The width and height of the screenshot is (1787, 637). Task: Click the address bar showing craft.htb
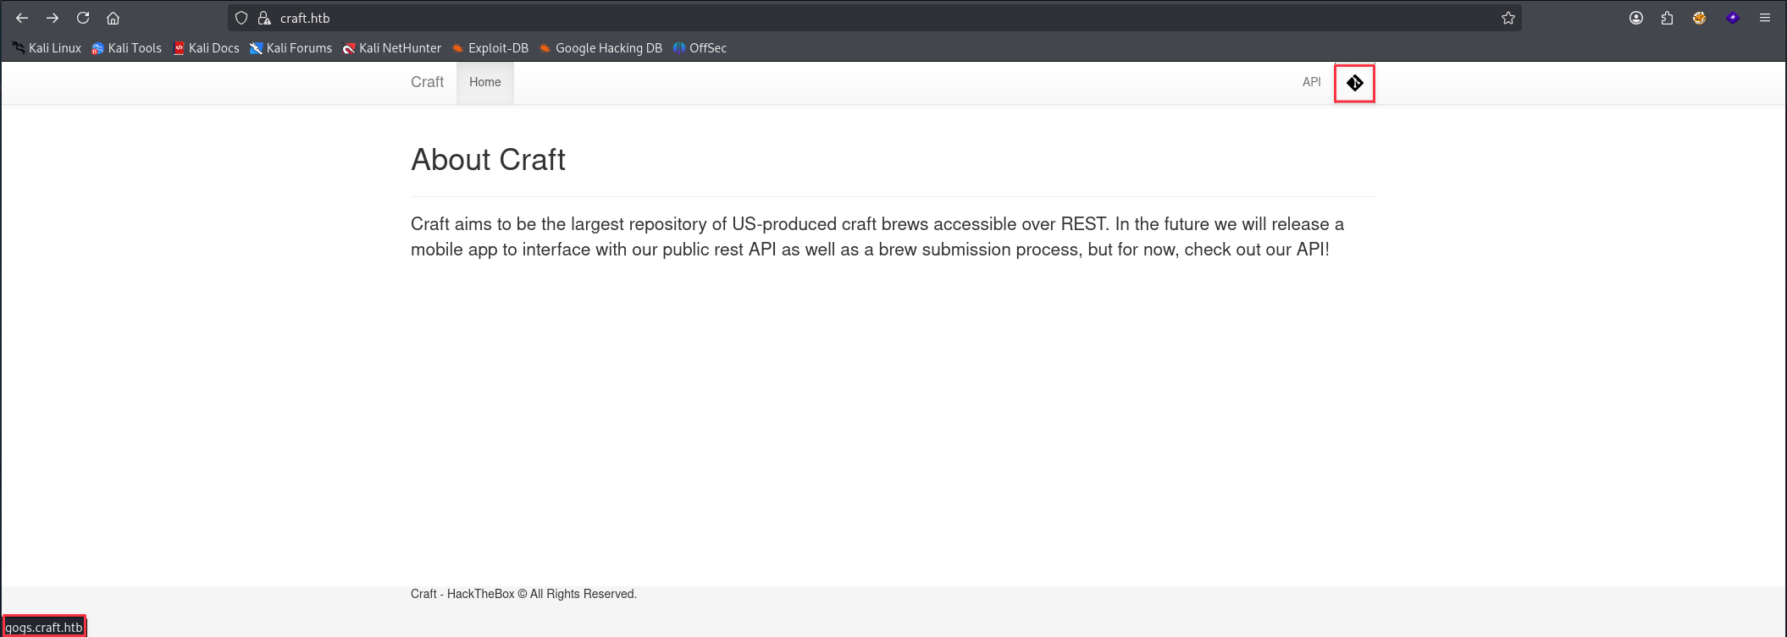pos(875,18)
